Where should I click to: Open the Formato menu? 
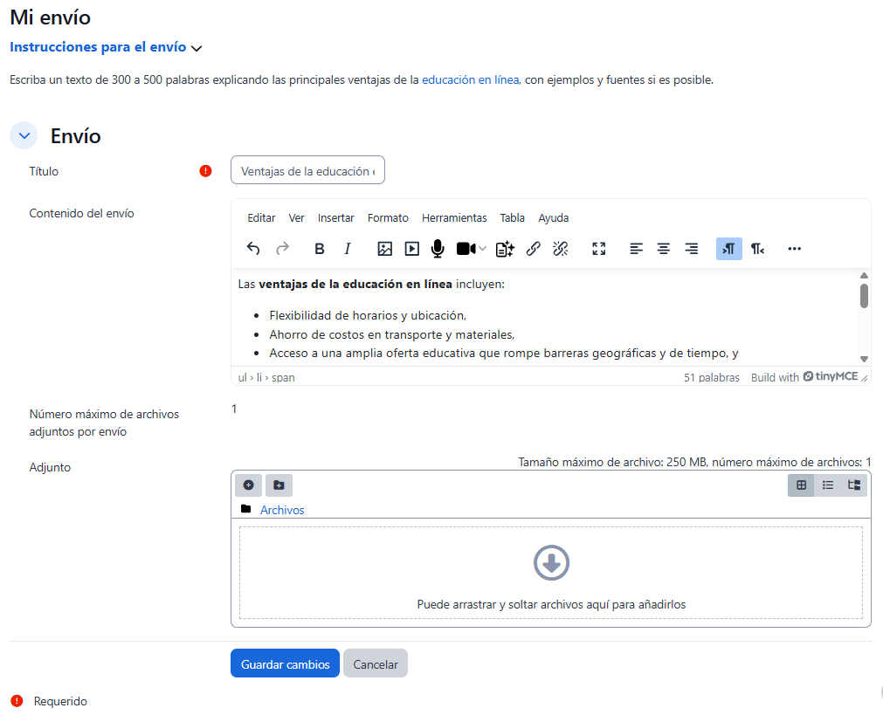388,218
